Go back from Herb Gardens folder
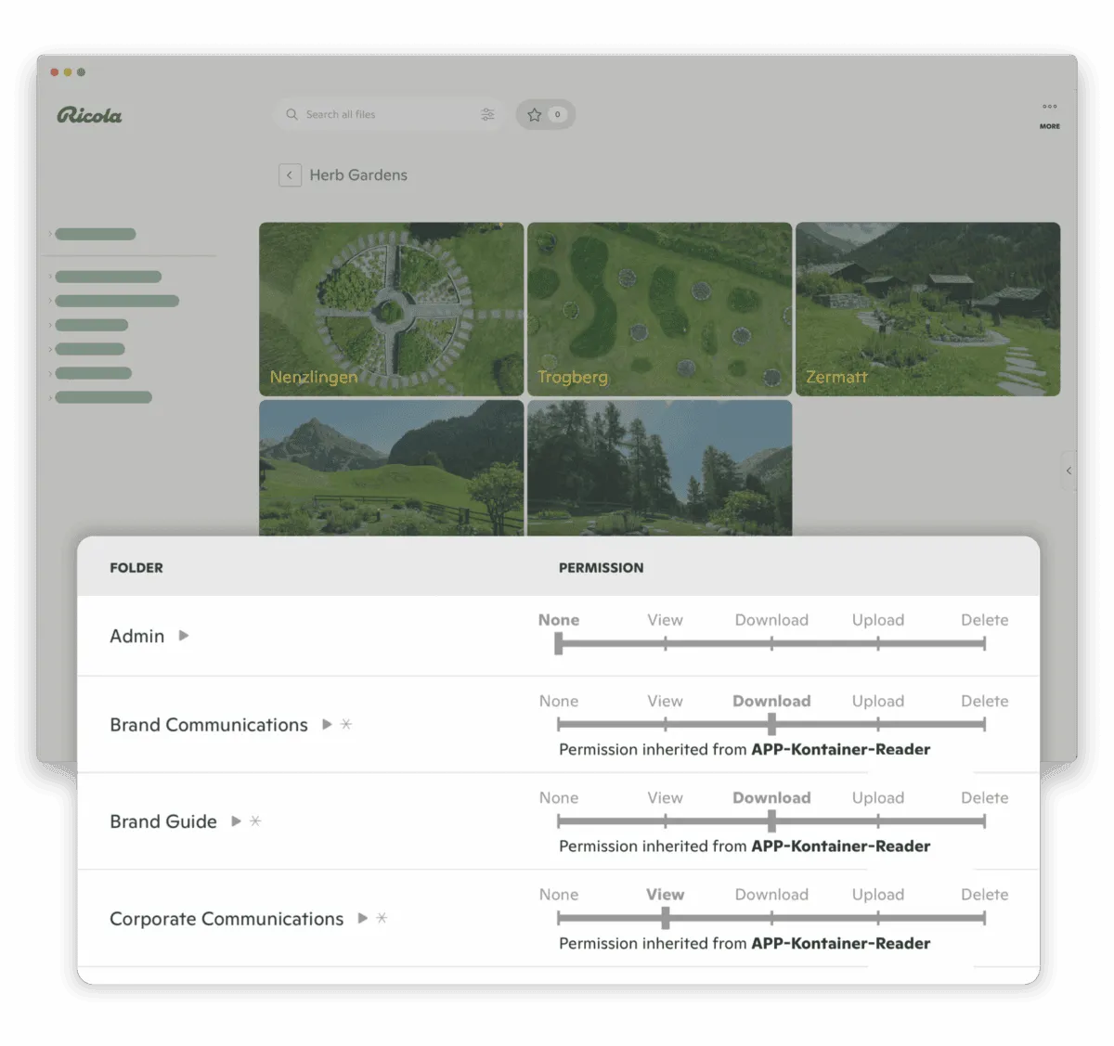The width and height of the screenshot is (1114, 1046). coord(290,174)
